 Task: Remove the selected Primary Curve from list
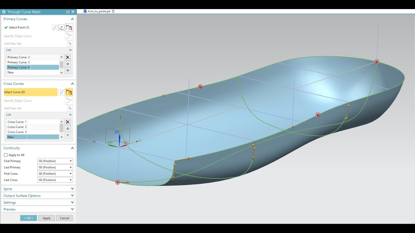(68, 57)
